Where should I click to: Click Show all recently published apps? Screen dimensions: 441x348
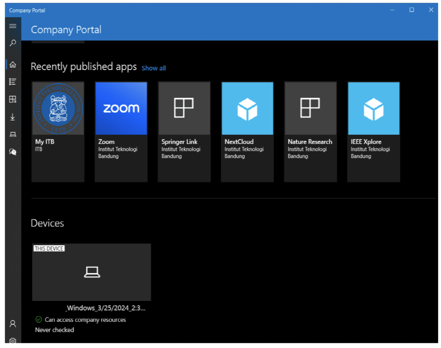154,68
